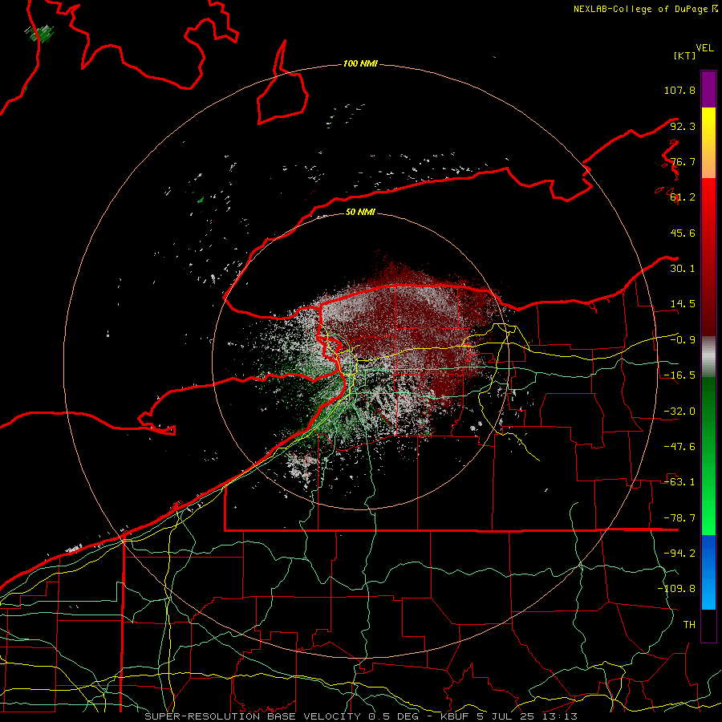Click the 45.6 legend value

click(683, 233)
